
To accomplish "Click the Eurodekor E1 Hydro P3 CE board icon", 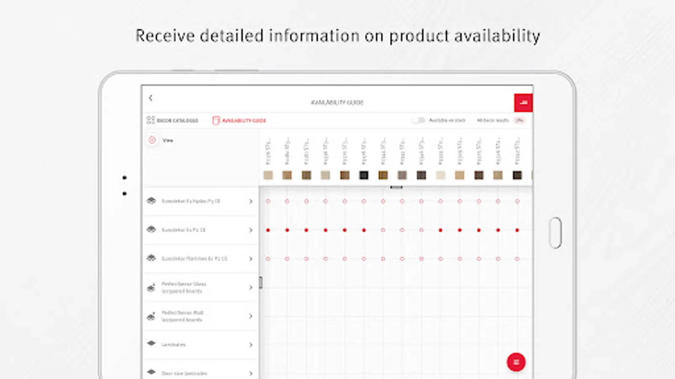I will (151, 201).
